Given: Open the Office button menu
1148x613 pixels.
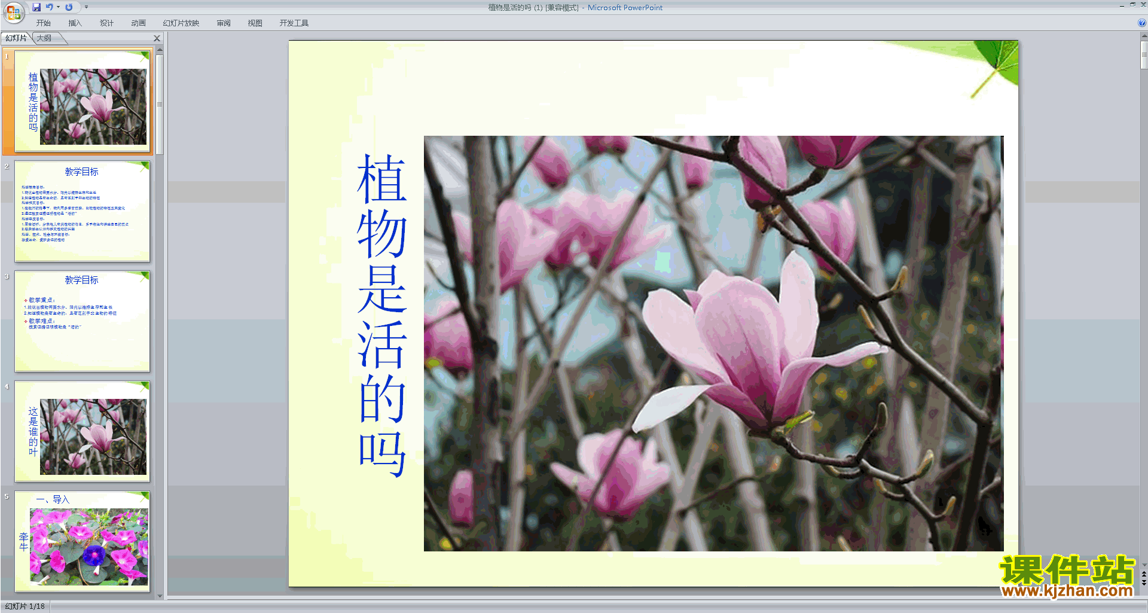Looking at the screenshot, I should point(13,13).
